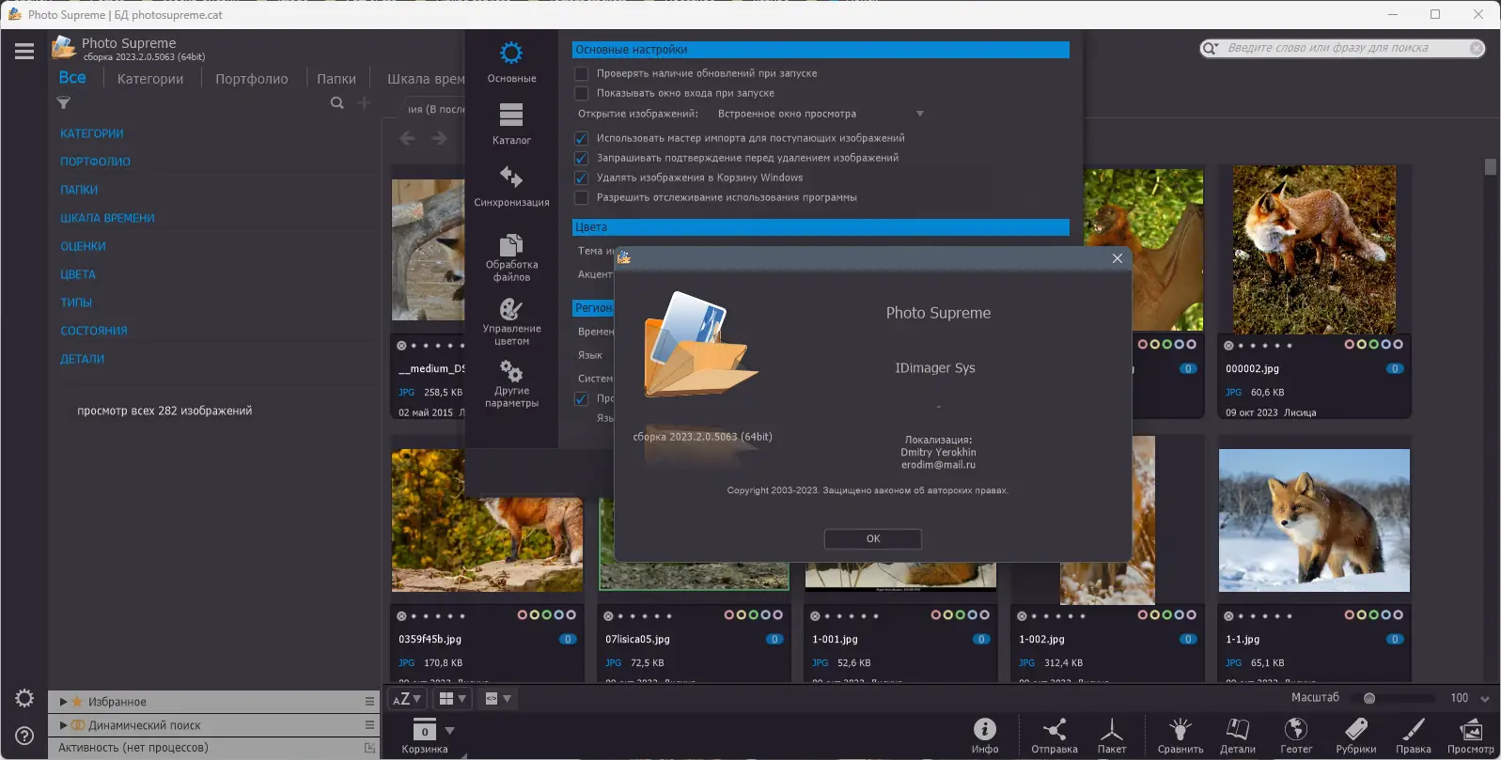This screenshot has width=1501, height=760.
Task: Click просмотр всех 282 изображений
Action: [x=164, y=411]
